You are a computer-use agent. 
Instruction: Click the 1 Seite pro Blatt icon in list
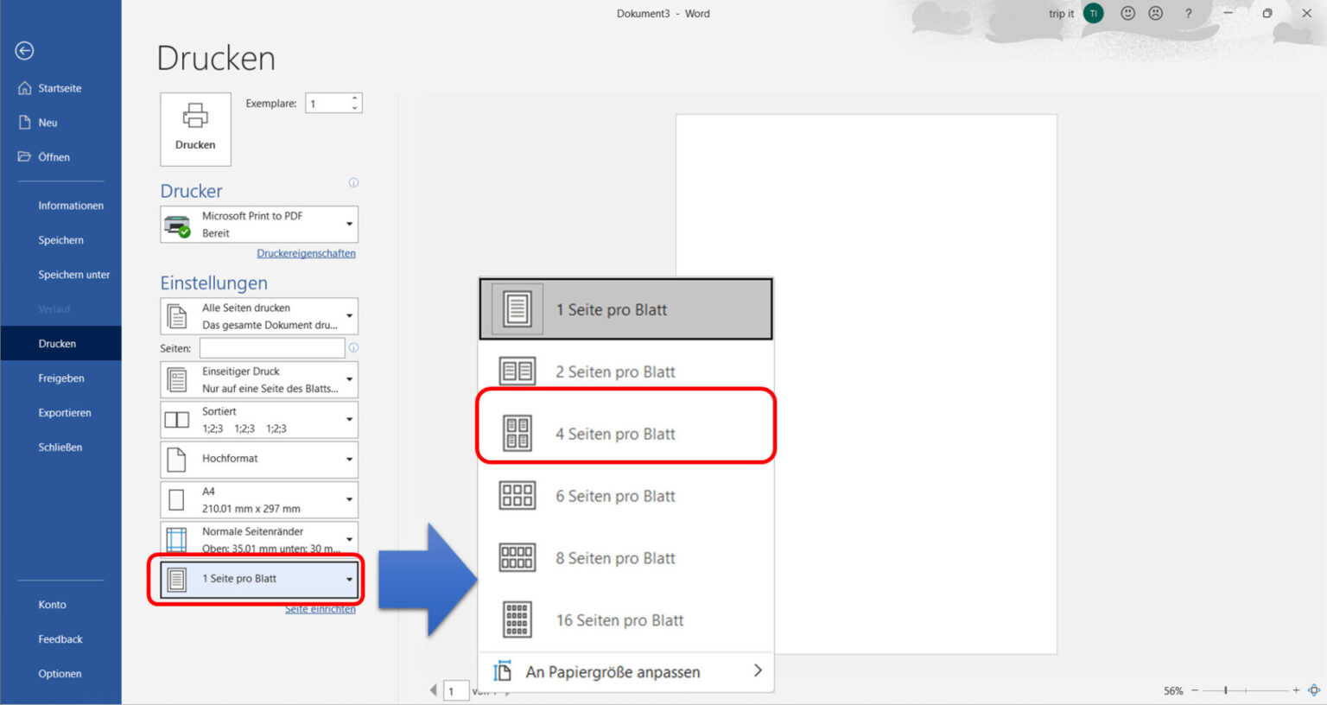pos(517,309)
